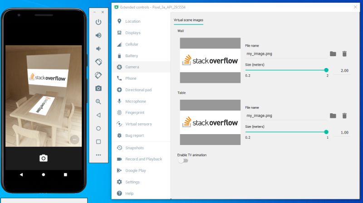
Task: Rotate emulator right with the rotate icon
Action: pyautogui.click(x=98, y=75)
